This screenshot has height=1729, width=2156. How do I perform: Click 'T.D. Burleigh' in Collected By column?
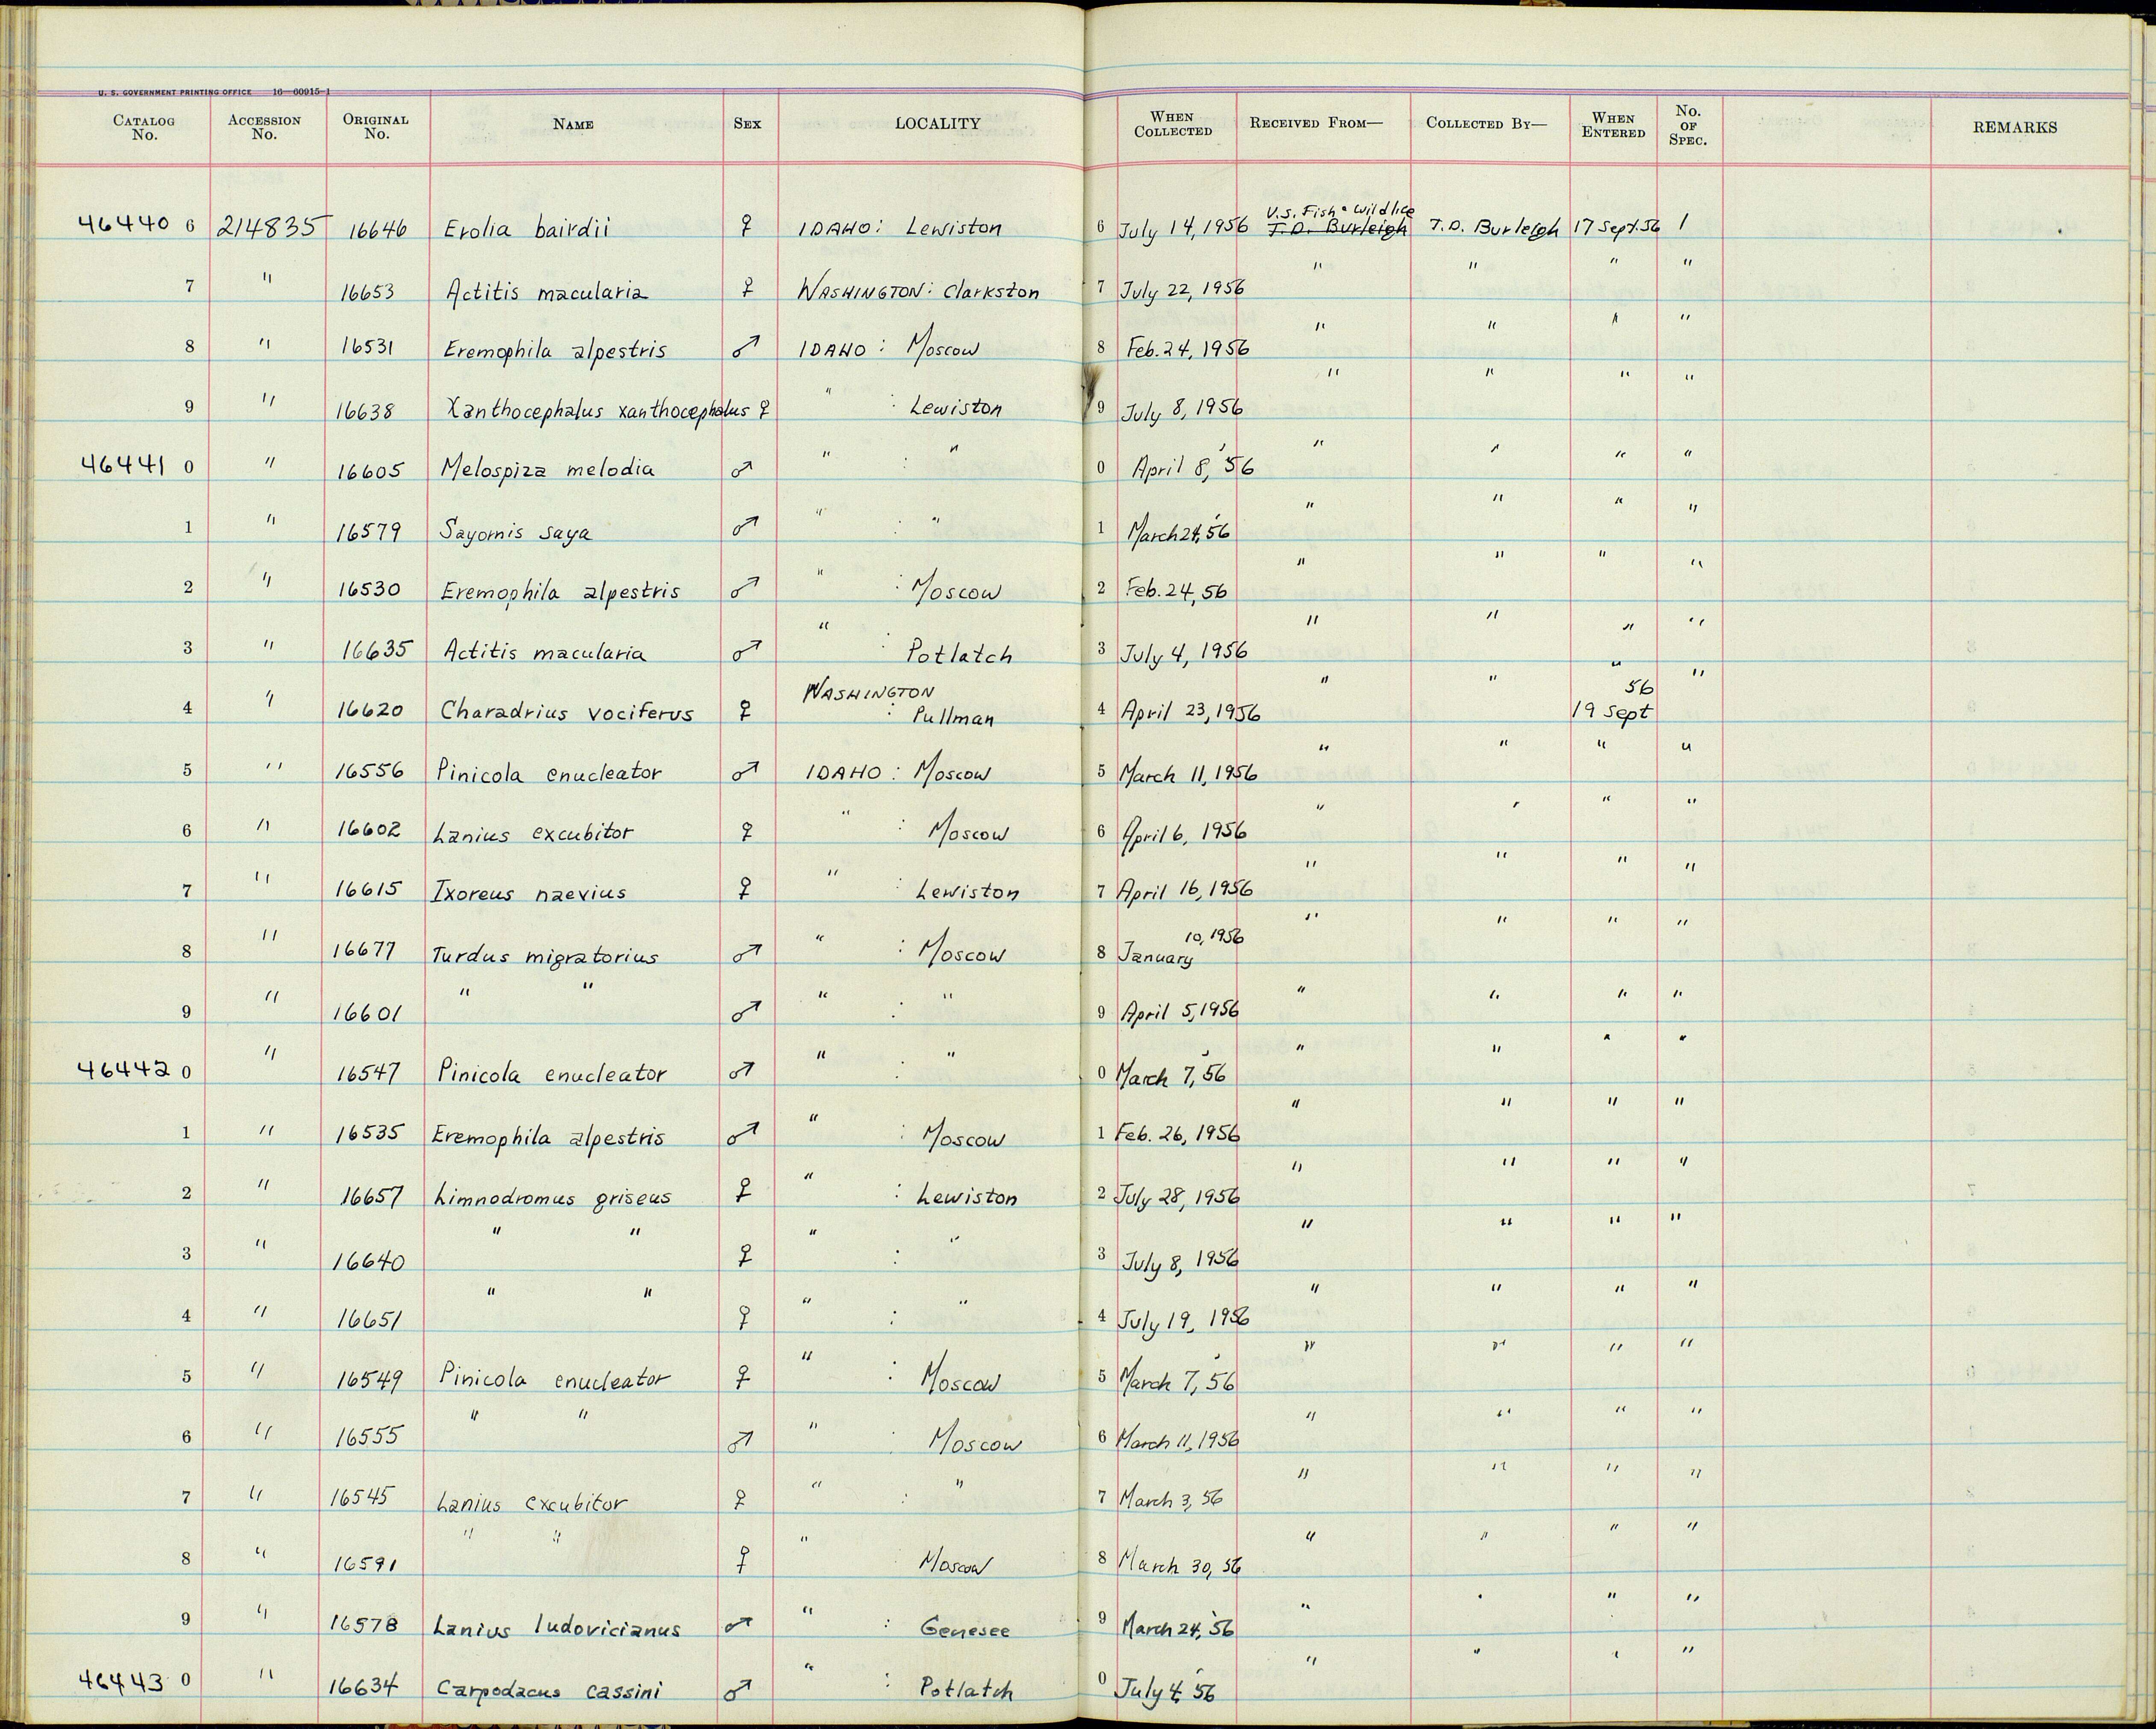(x=1495, y=228)
